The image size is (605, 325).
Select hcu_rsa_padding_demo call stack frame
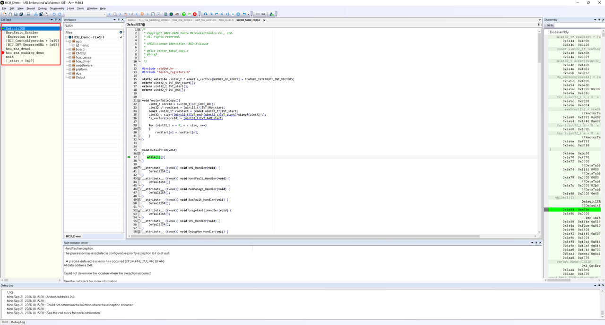coord(25,53)
